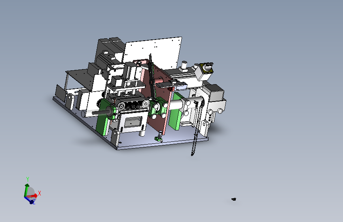Click the green Y axis of the orientation triad

[x=27, y=190]
